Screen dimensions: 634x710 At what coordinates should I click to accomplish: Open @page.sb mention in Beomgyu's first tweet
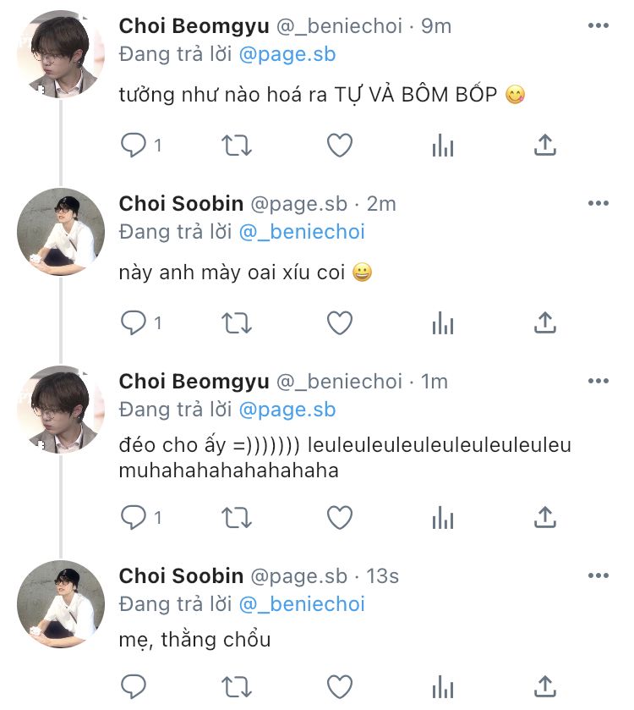click(x=287, y=54)
